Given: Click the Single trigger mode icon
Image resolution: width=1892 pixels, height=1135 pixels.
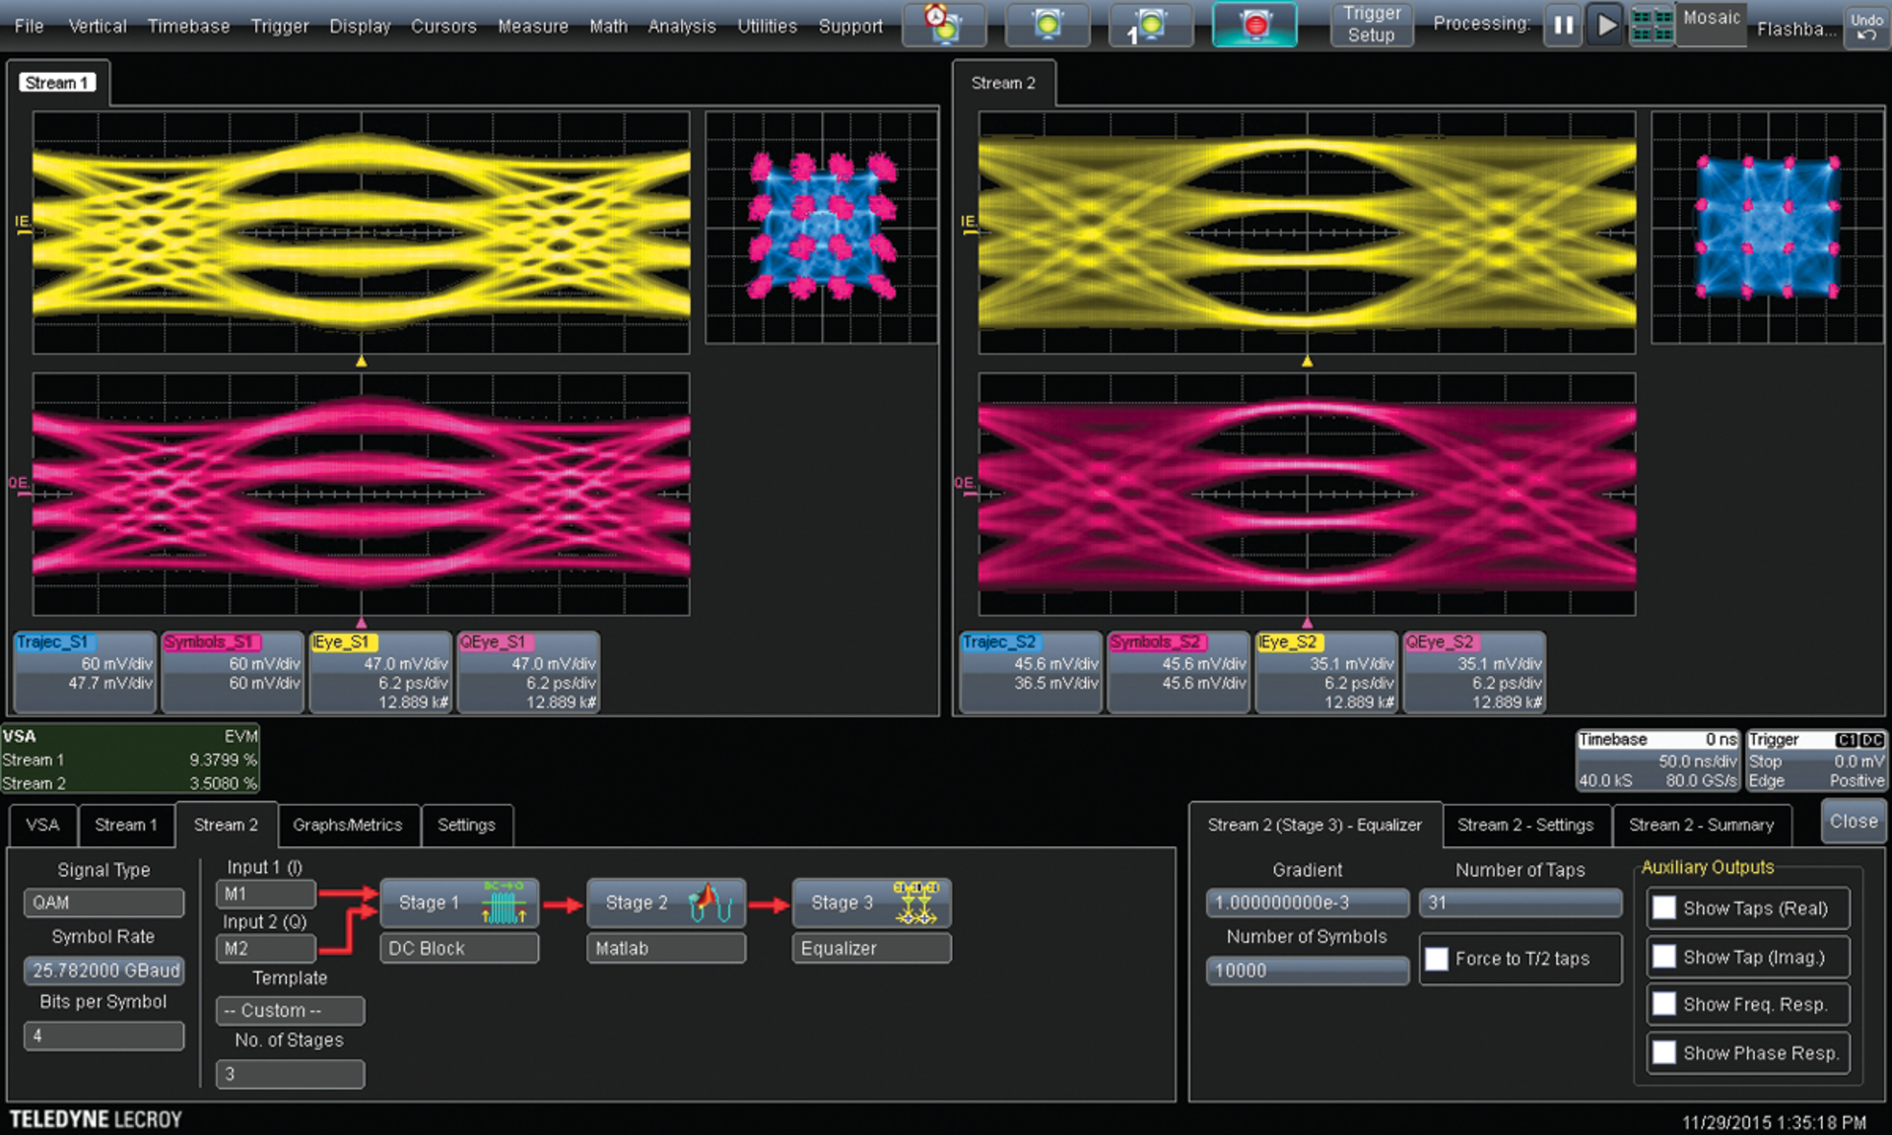Looking at the screenshot, I should point(1150,25).
